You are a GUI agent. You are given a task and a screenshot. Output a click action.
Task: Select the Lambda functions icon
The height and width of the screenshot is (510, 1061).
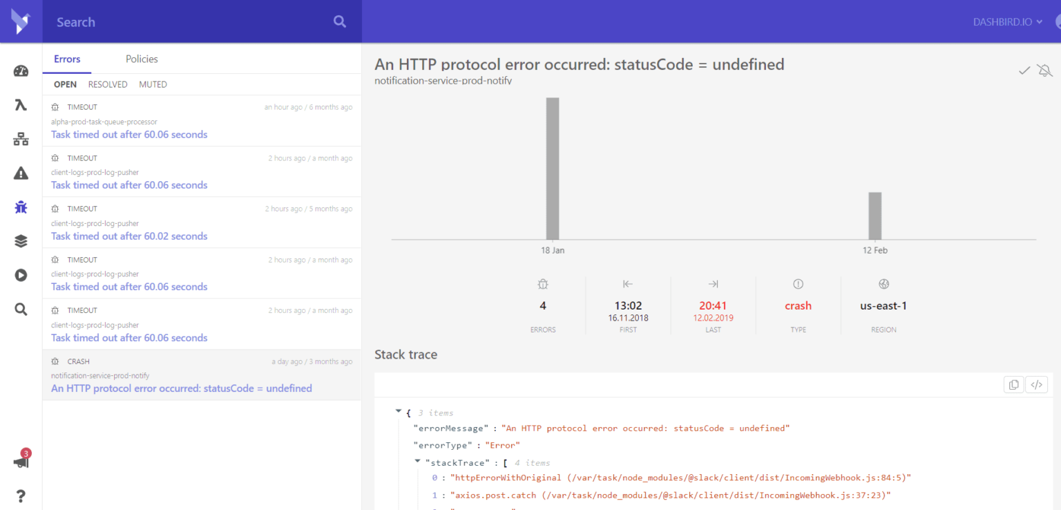(21, 105)
